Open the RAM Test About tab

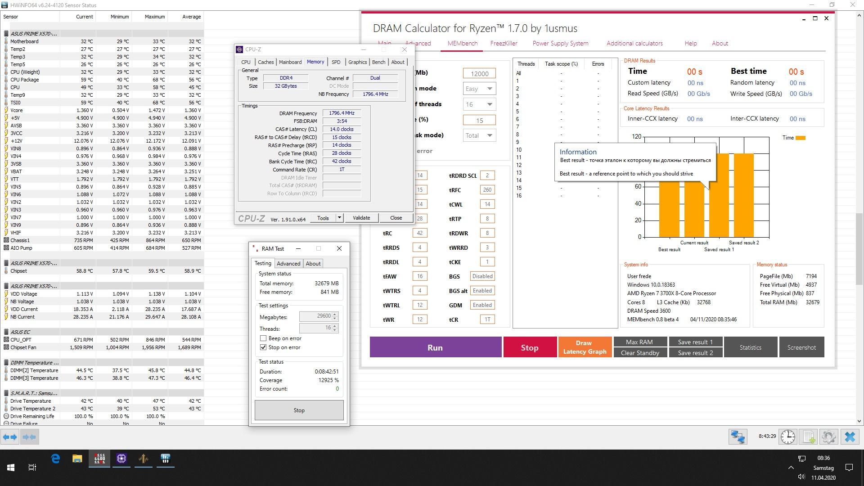coord(313,264)
